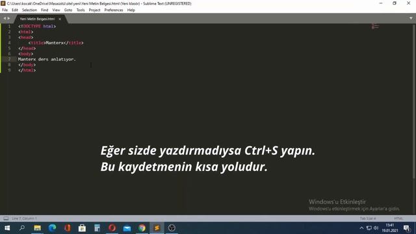Image resolution: width=416 pixels, height=234 pixels.
Task: Go to previous tab with left arrow
Action: tap(5, 18)
